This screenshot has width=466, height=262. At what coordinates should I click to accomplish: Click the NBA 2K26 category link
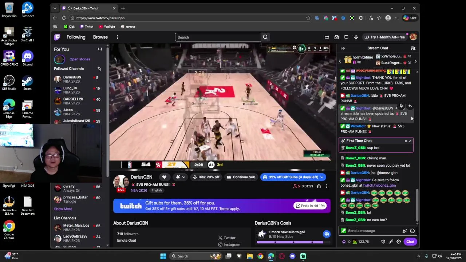tap(139, 190)
